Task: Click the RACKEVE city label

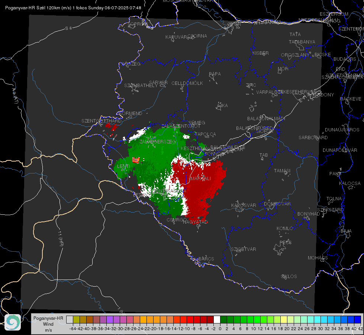Action: click(x=351, y=99)
